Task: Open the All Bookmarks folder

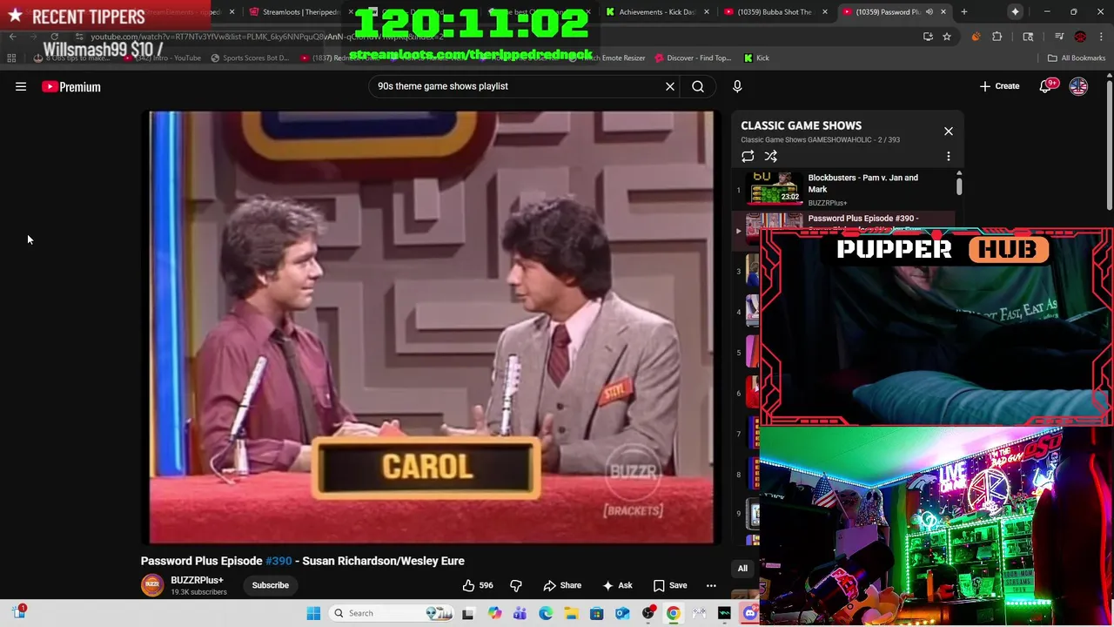Action: tap(1077, 58)
